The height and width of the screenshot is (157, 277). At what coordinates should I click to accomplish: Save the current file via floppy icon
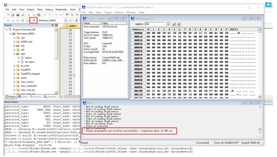18,15
